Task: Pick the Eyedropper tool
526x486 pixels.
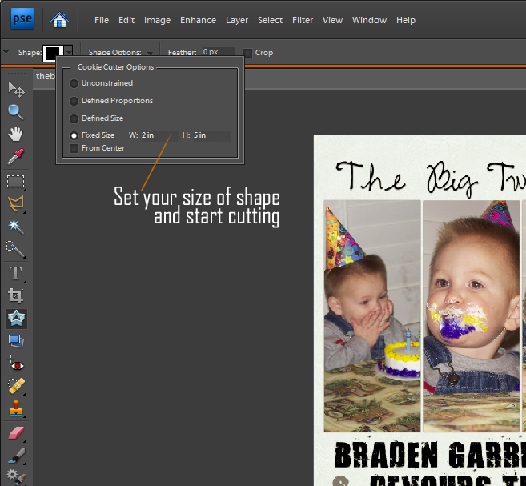Action: tap(15, 156)
